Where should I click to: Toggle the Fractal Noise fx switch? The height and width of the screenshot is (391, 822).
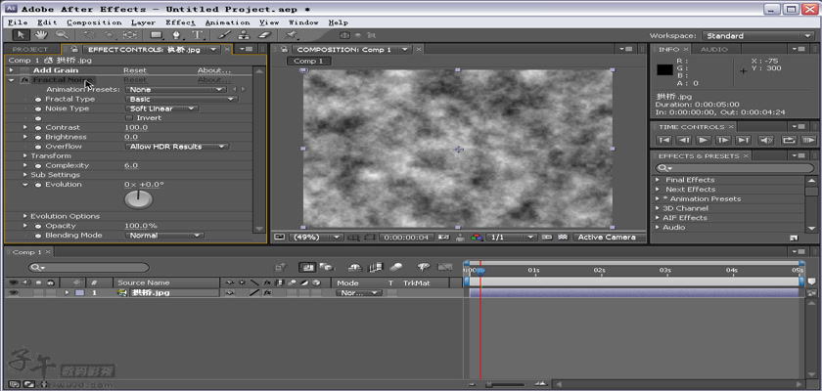24,80
